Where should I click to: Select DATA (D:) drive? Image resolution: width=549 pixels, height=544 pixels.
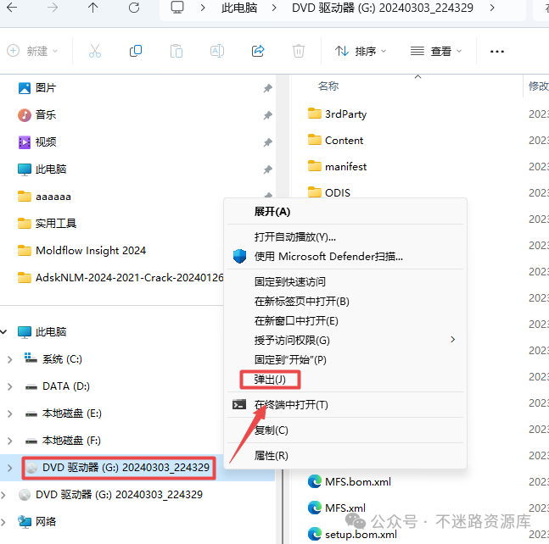(x=57, y=386)
